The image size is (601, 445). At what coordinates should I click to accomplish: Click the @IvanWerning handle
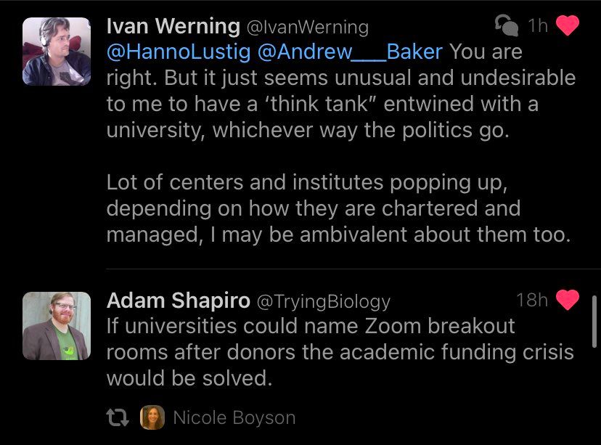tap(308, 28)
